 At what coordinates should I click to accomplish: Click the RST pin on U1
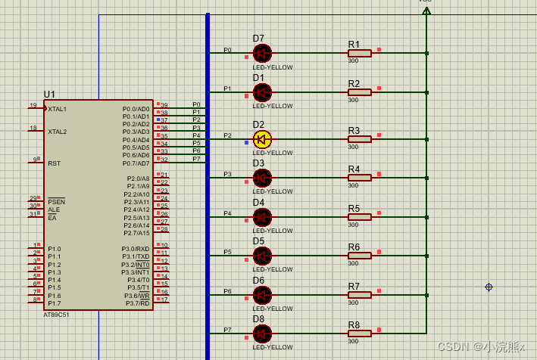54,163
